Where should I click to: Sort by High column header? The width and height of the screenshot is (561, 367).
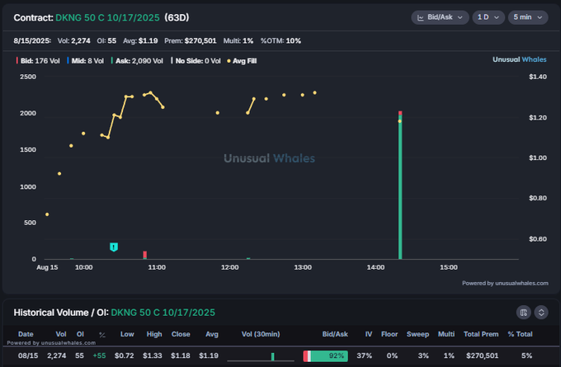(154, 334)
